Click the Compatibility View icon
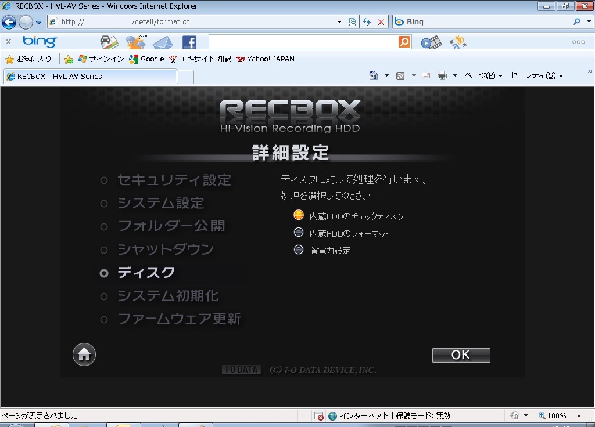Image resolution: width=595 pixels, height=427 pixels. (x=352, y=22)
